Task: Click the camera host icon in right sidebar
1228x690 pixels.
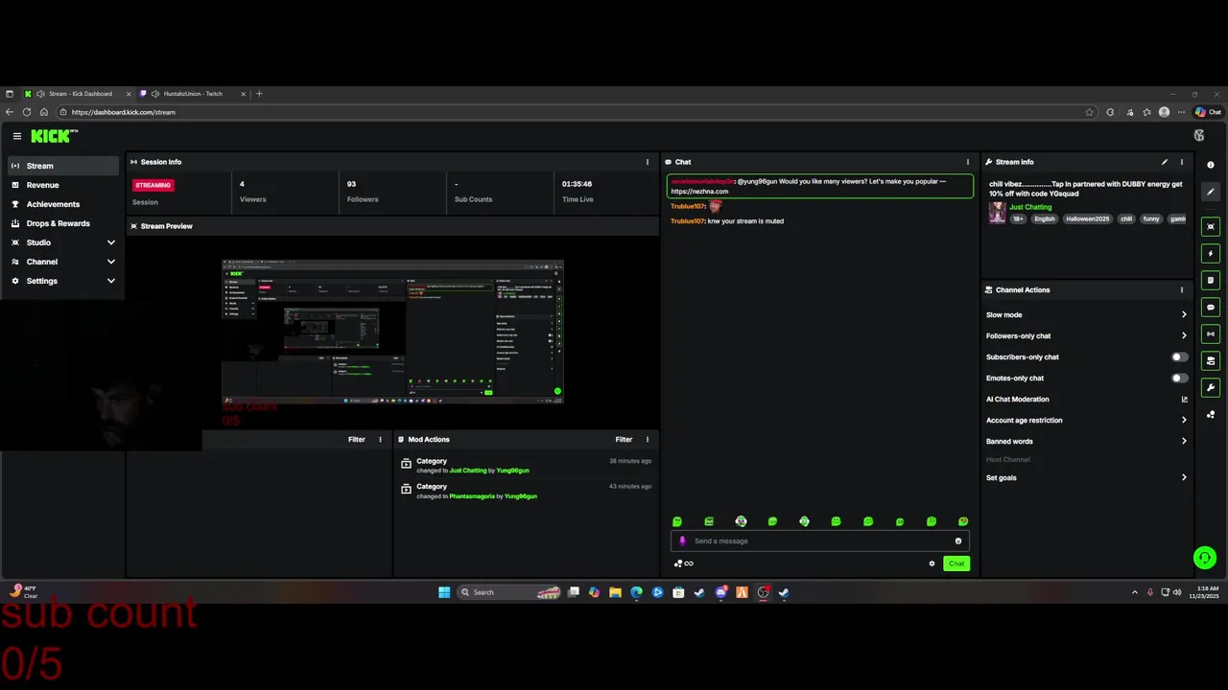Action: click(1211, 361)
